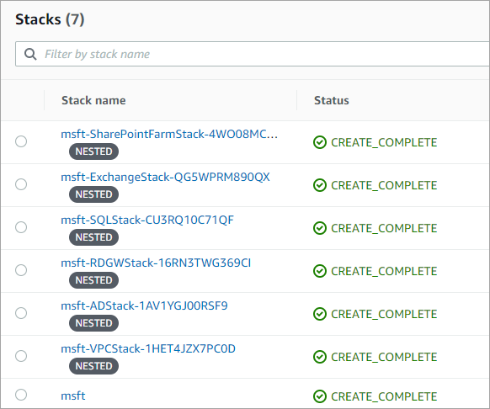Image resolution: width=490 pixels, height=409 pixels.
Task: Open the msft parent stack link
Action: point(72,396)
